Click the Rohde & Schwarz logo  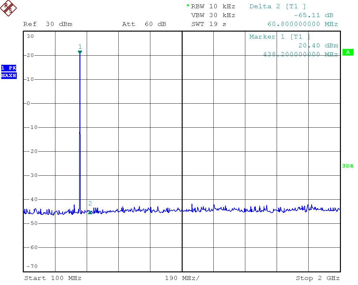pos(9,9)
